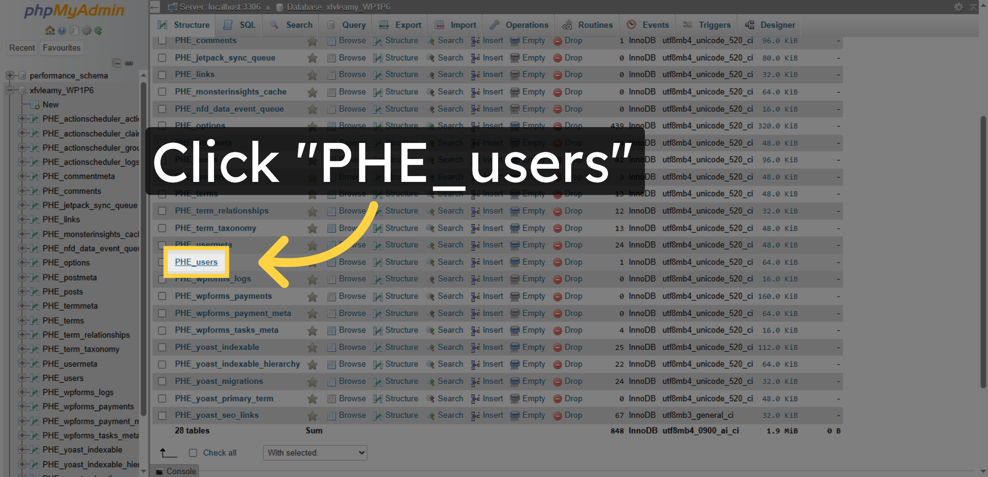Click favourite star for PHE_links table
Viewport: 988px width, 477px height.
tap(312, 75)
